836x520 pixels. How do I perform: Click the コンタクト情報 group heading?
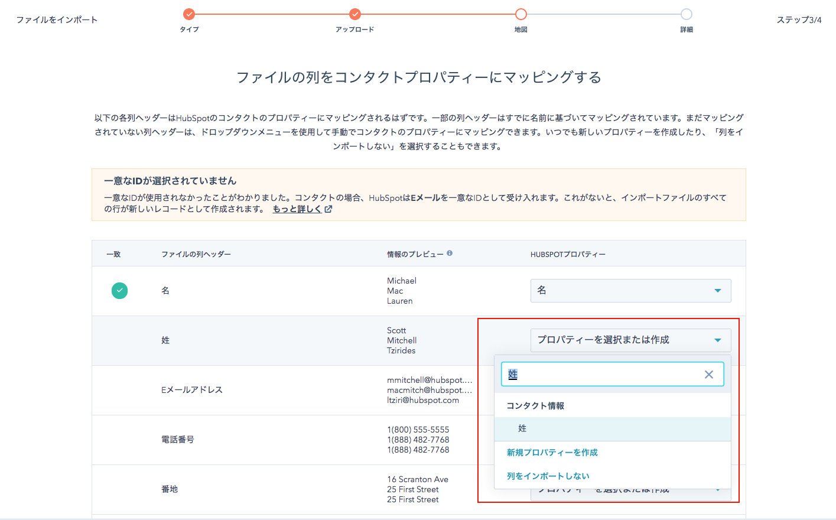pos(535,406)
